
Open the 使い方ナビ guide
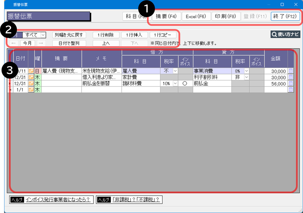[285, 34]
